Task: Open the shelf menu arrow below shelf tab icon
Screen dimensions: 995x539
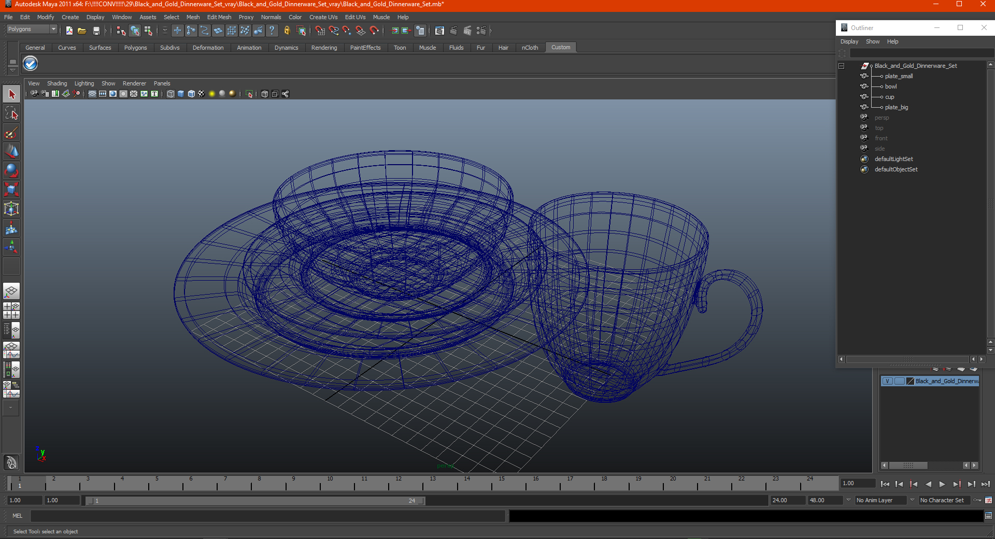Action: click(x=12, y=69)
